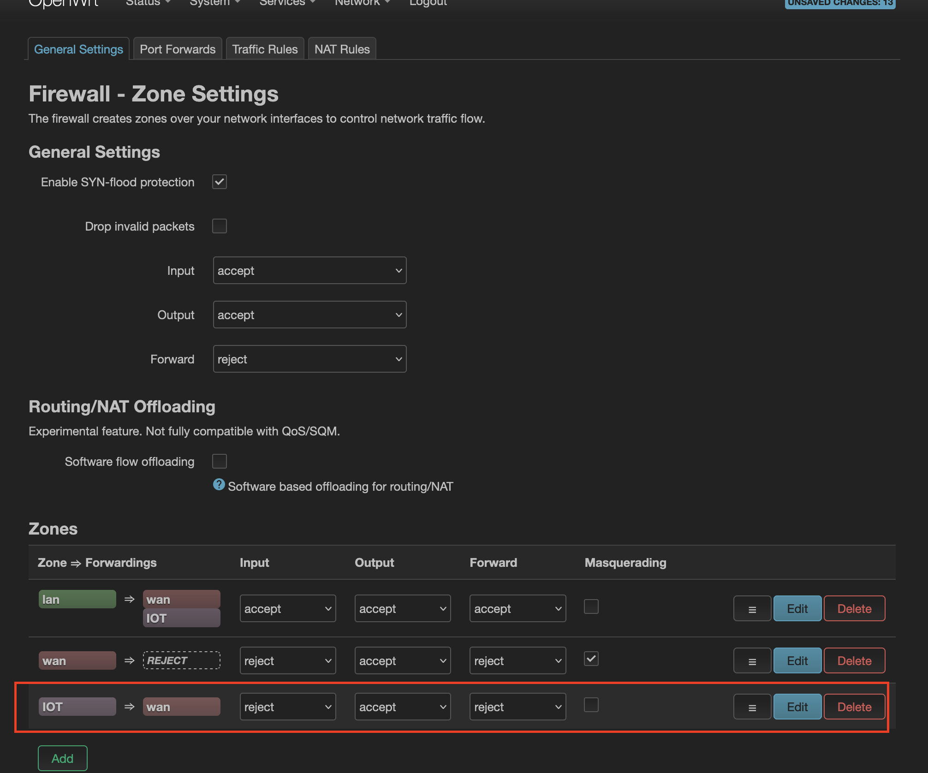This screenshot has width=928, height=773.
Task: Switch to the Port Forwards tab
Action: 178,49
